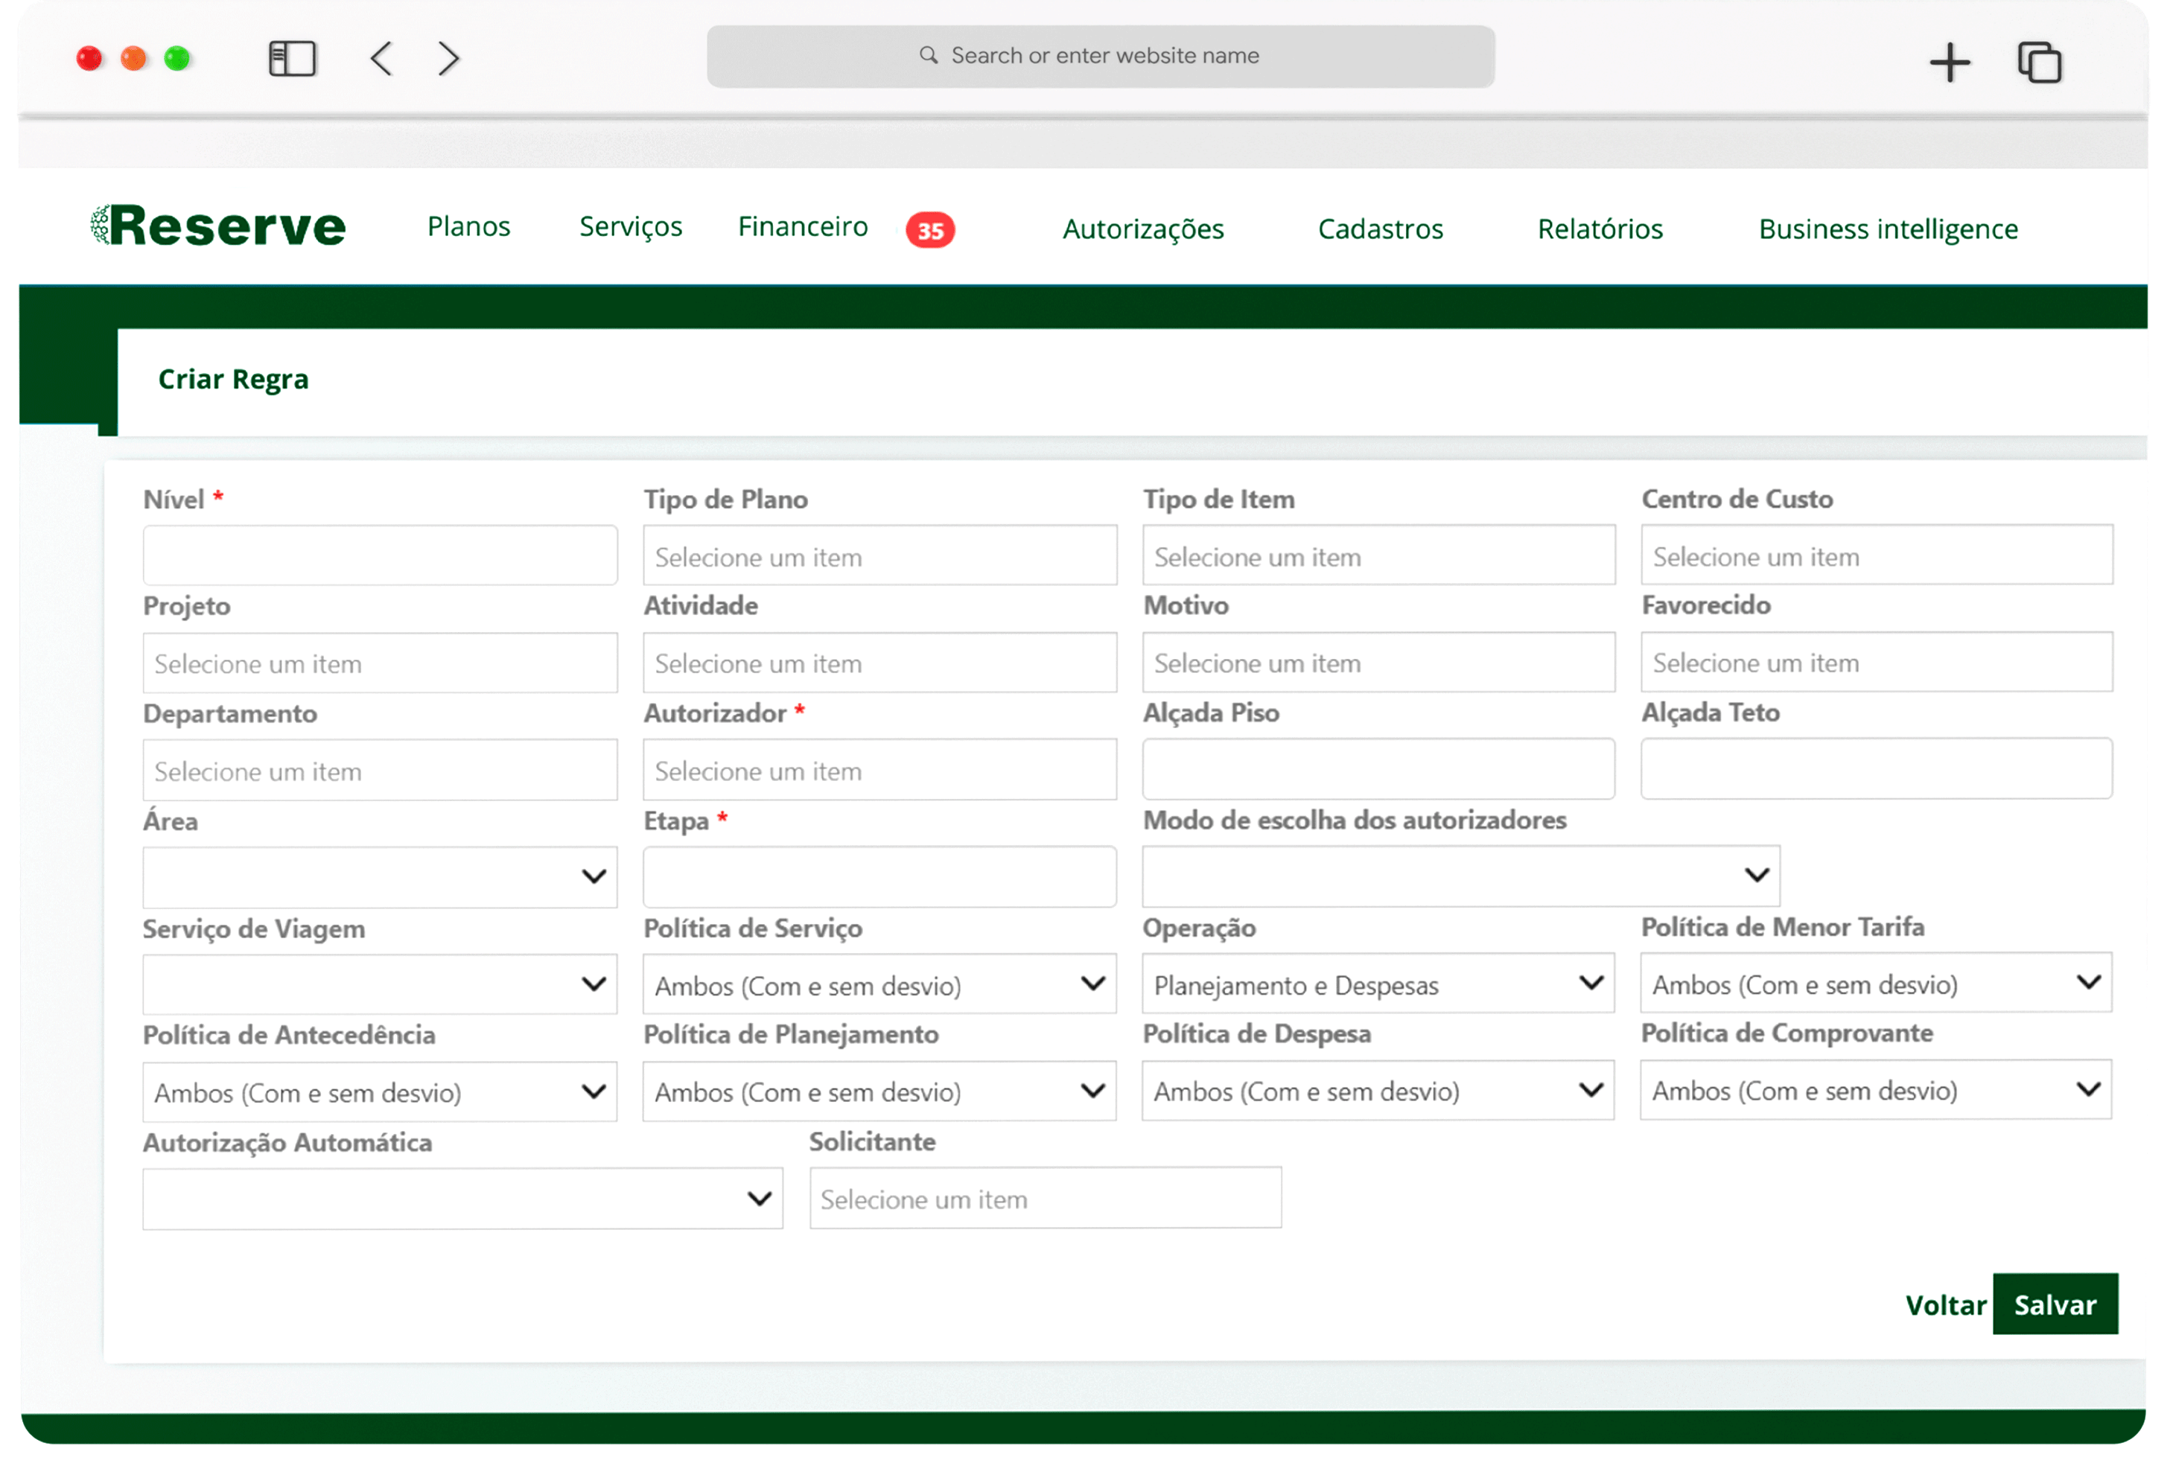Open the Operação dropdown
This screenshot has width=2173, height=1469.
[1377, 984]
